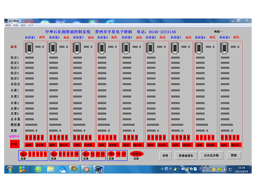Open 基础油液位 (base oil level) screen
256x192 pixels.
[186, 156]
